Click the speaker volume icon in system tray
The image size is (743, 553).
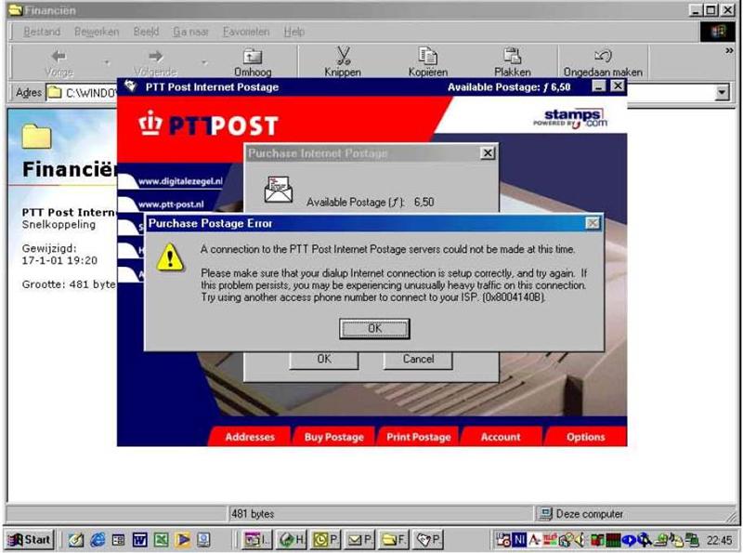point(580,540)
